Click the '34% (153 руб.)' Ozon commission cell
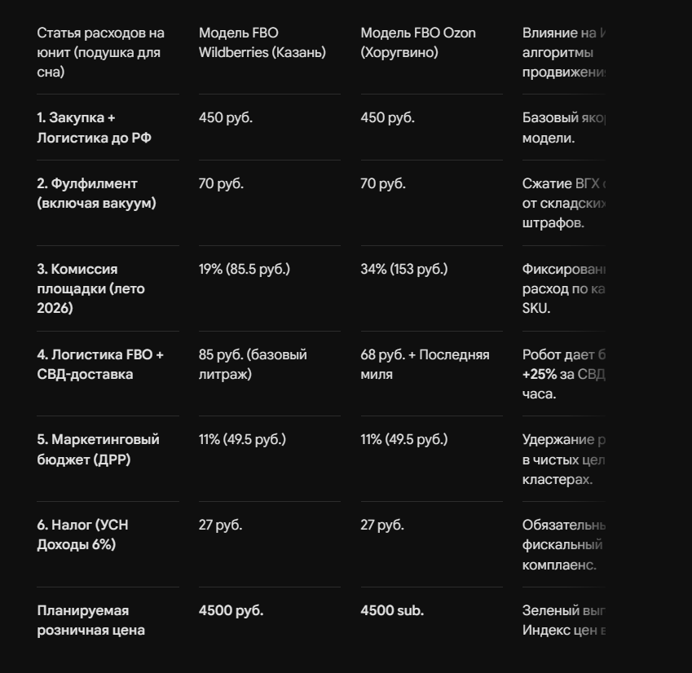692x673 pixels. coord(403,269)
